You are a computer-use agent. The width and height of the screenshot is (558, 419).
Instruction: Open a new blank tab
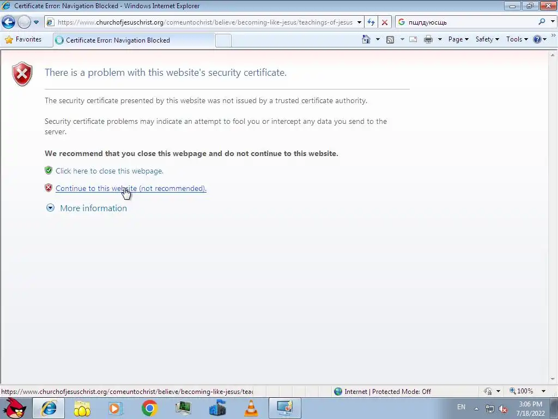[x=223, y=40]
